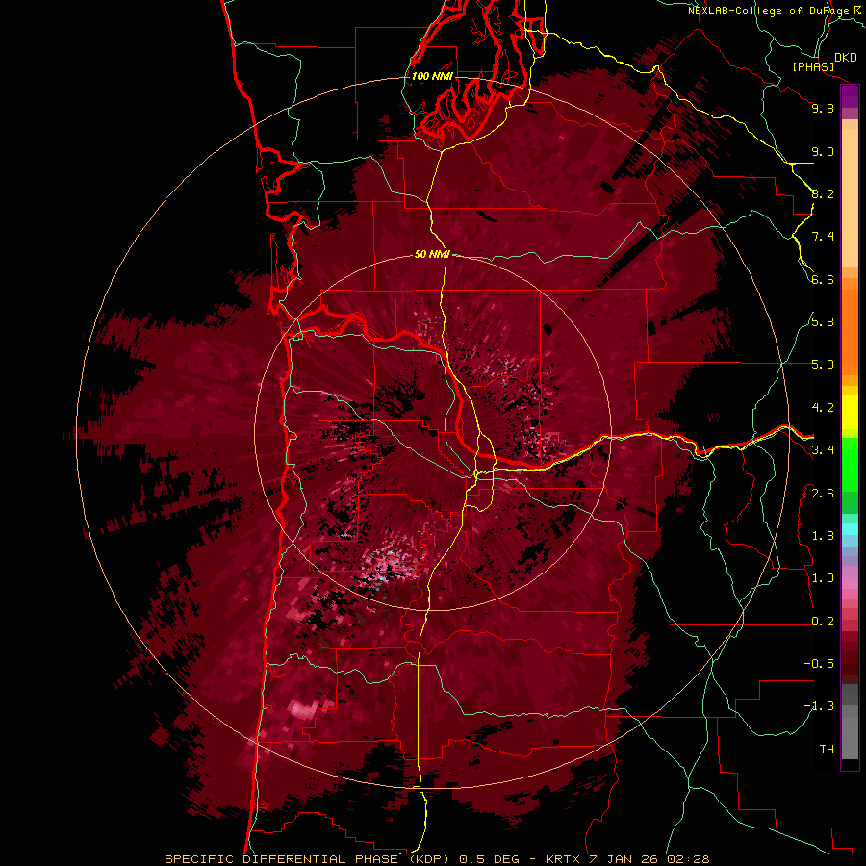Click the 4.2 scale value
Screen dimensions: 866x866
(823, 408)
